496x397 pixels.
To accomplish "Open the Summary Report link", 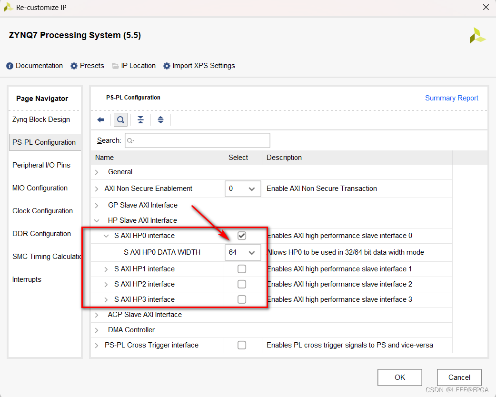I will 451,98.
